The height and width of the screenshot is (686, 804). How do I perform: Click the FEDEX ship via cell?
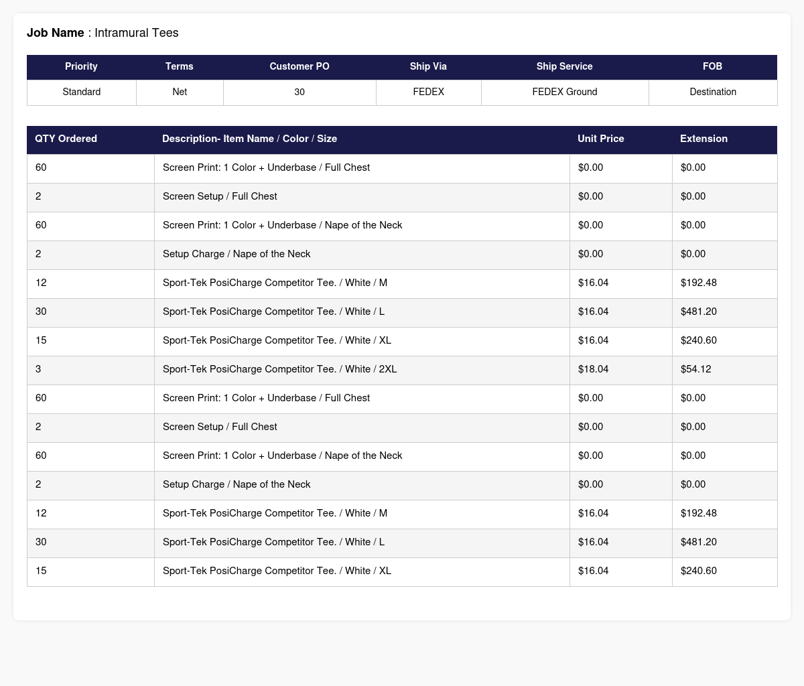tap(429, 92)
